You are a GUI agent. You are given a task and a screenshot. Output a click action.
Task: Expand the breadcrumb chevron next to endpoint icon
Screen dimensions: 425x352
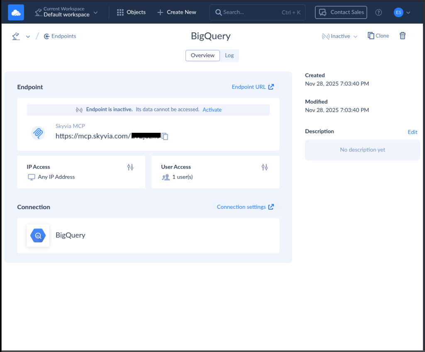point(27,36)
